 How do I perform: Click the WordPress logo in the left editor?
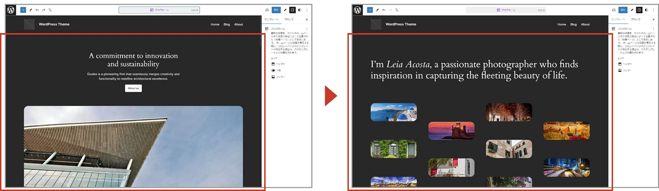click(x=11, y=10)
